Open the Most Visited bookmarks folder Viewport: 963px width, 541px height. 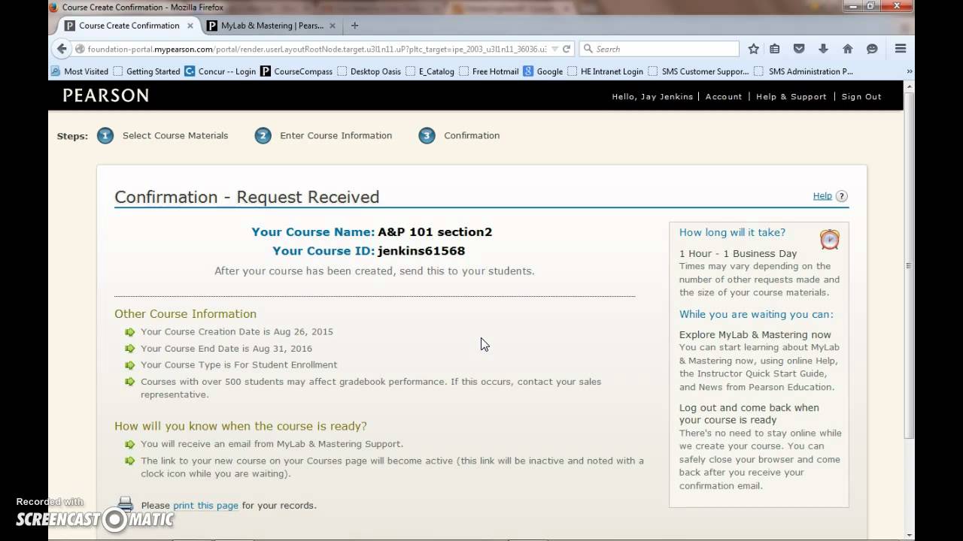80,71
